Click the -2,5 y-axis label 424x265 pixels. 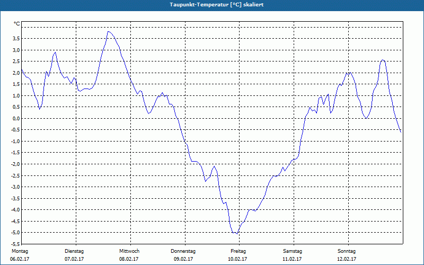15,175
